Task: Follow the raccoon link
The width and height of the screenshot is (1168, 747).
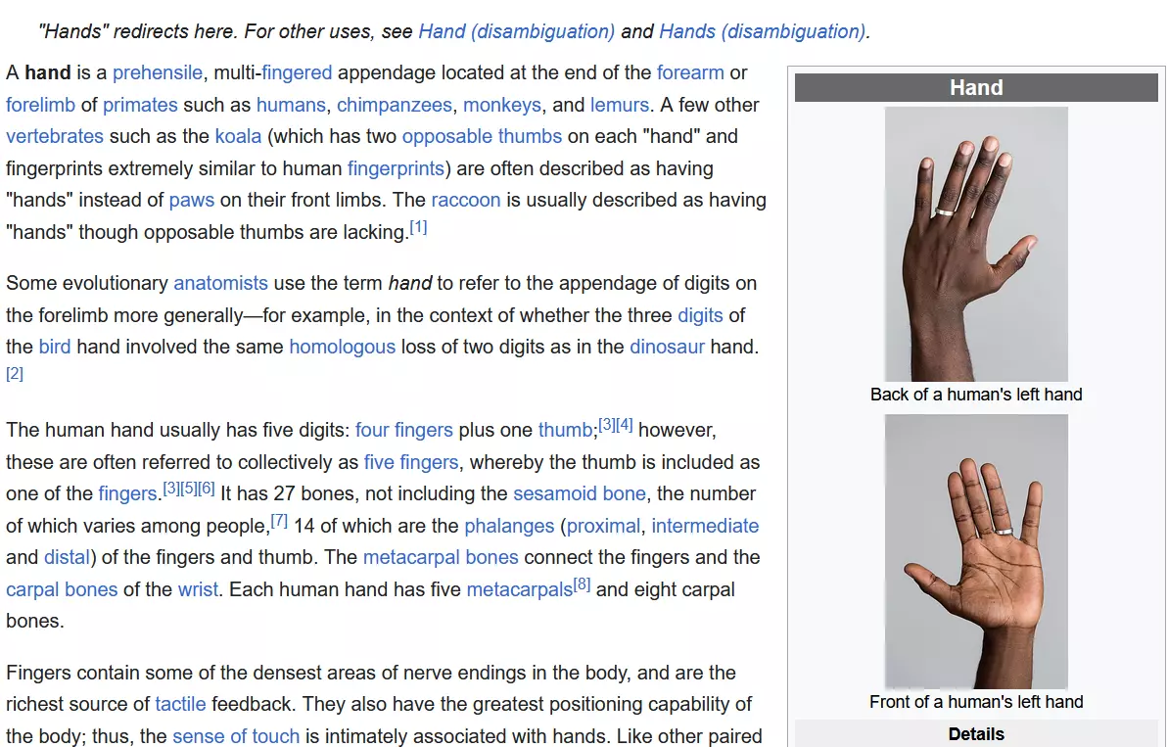Action: pyautogui.click(x=466, y=200)
